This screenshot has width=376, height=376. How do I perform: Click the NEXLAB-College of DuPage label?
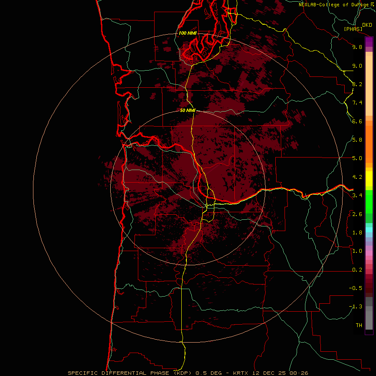334,5
